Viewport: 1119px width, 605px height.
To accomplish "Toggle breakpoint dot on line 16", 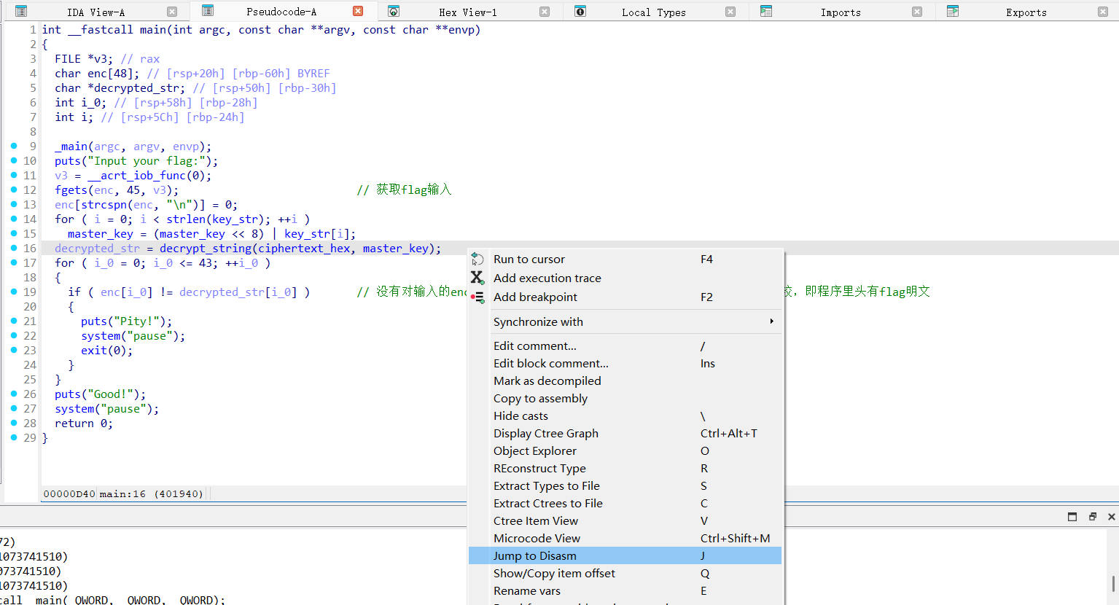I will coord(14,248).
